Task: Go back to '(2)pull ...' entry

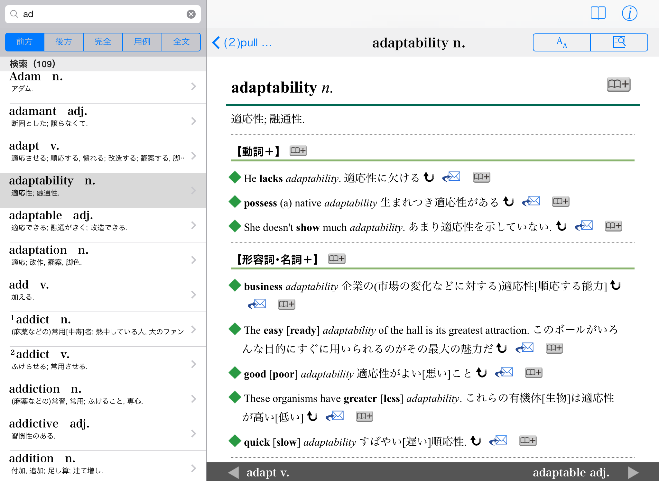Action: click(x=242, y=42)
